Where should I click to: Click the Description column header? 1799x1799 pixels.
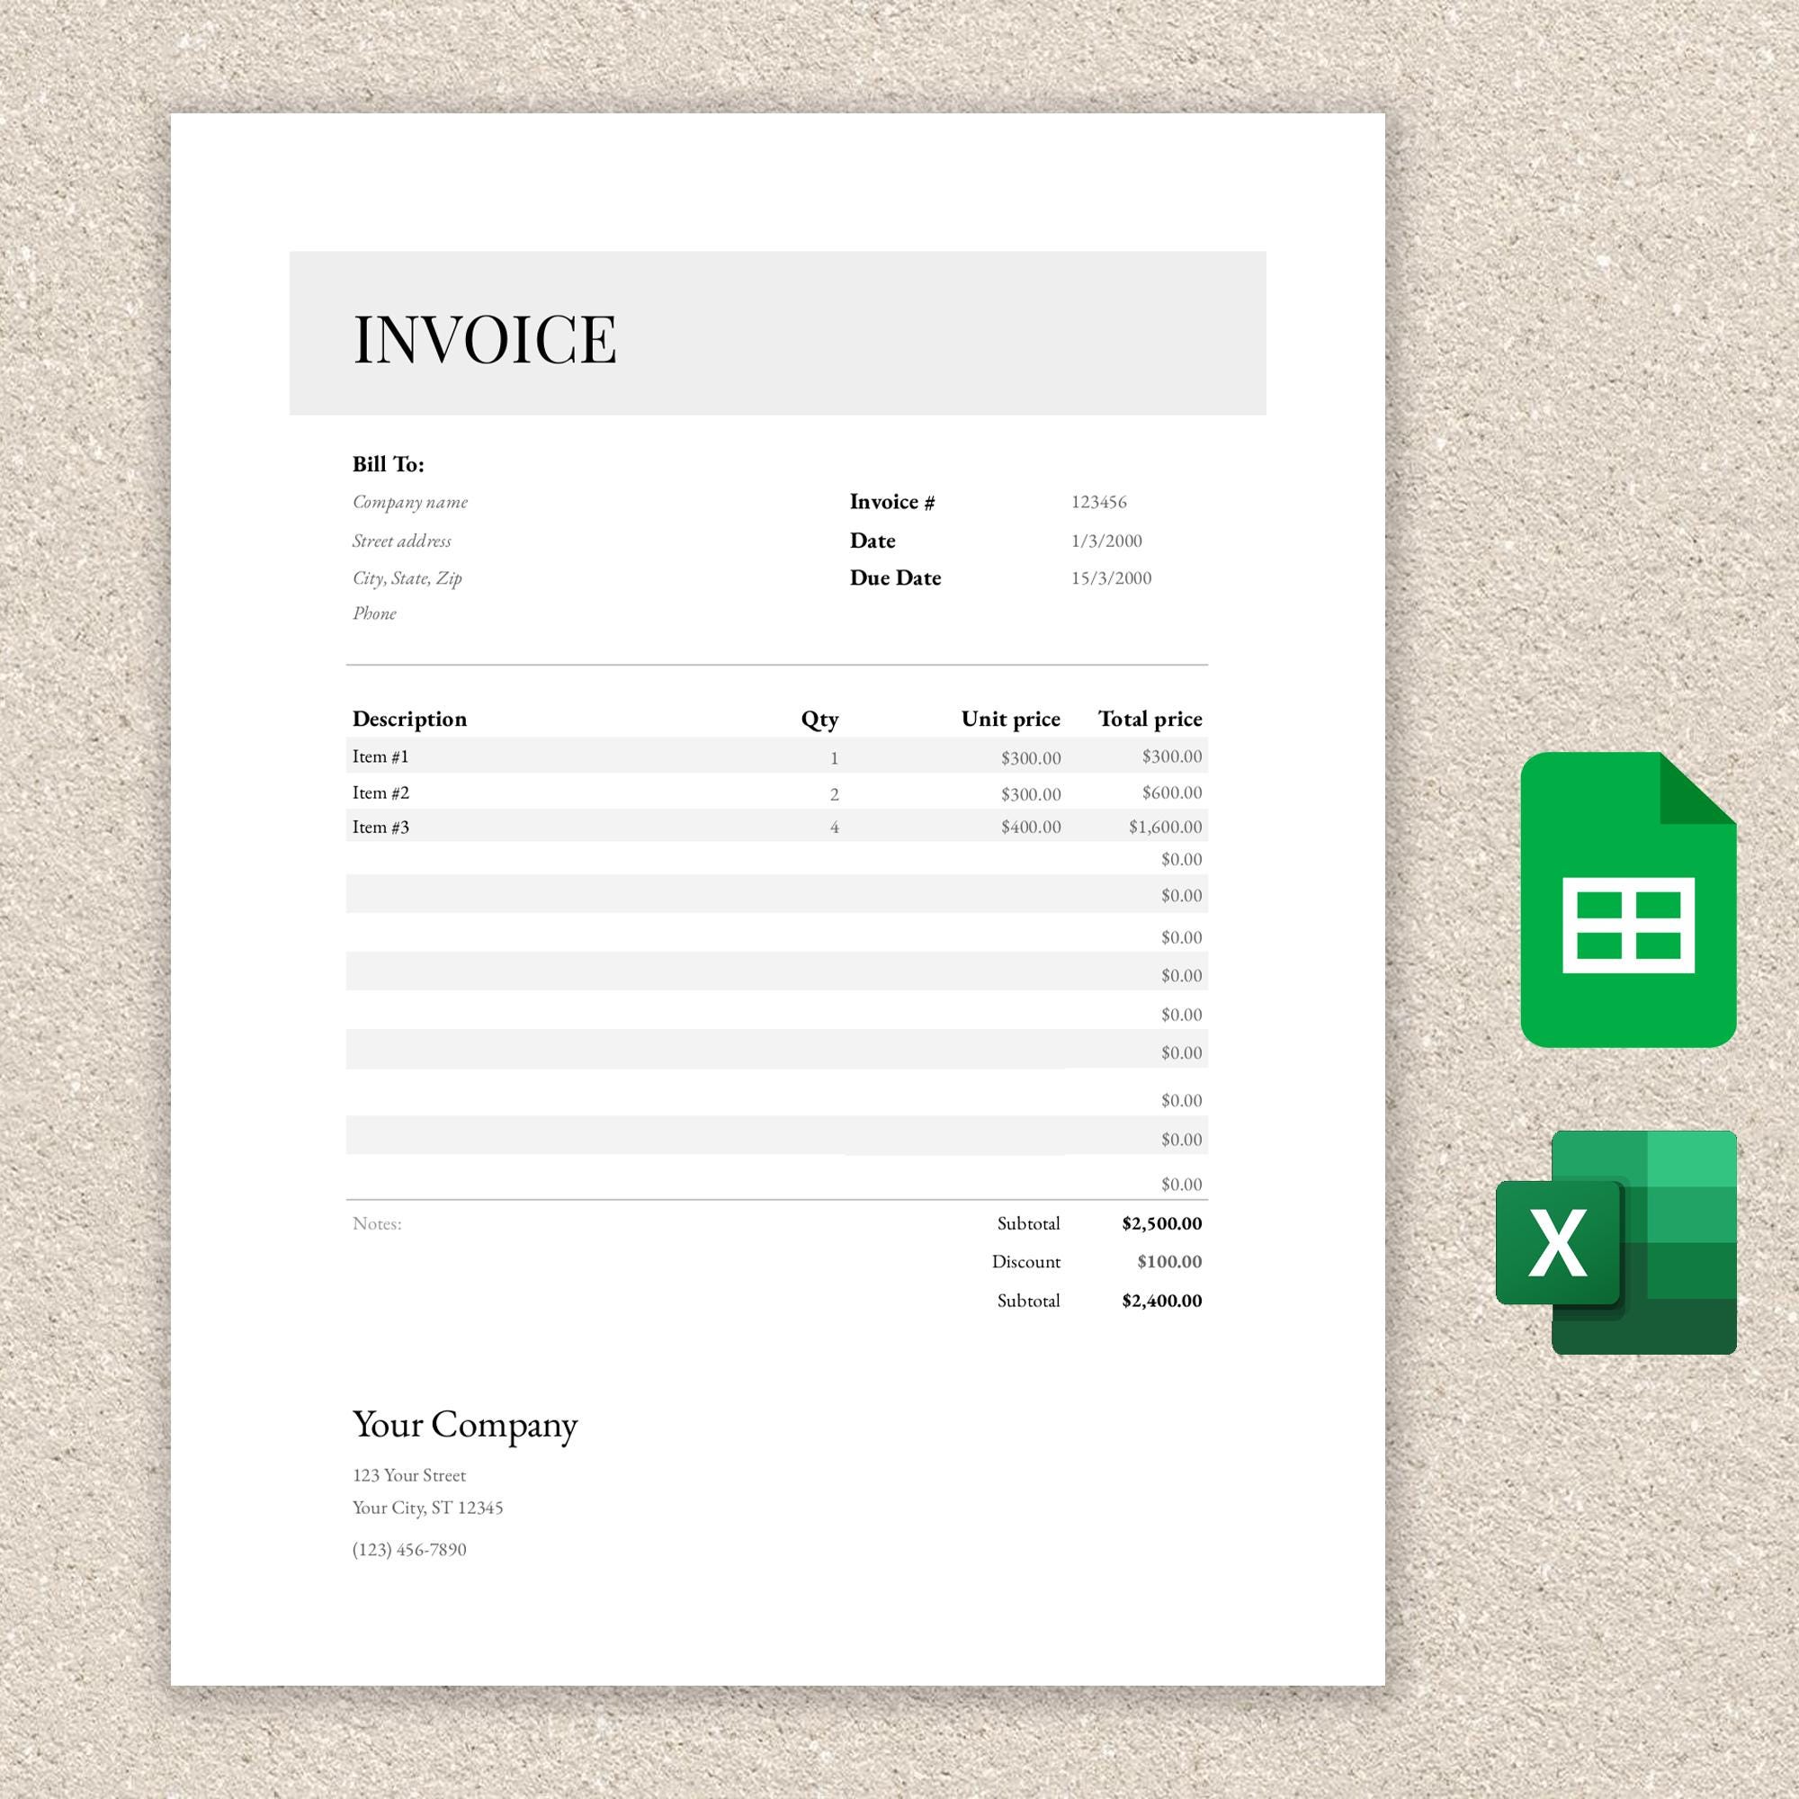click(409, 719)
